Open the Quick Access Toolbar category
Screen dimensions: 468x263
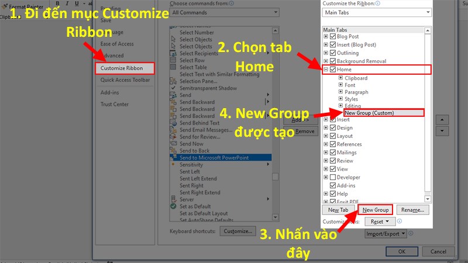[125, 80]
